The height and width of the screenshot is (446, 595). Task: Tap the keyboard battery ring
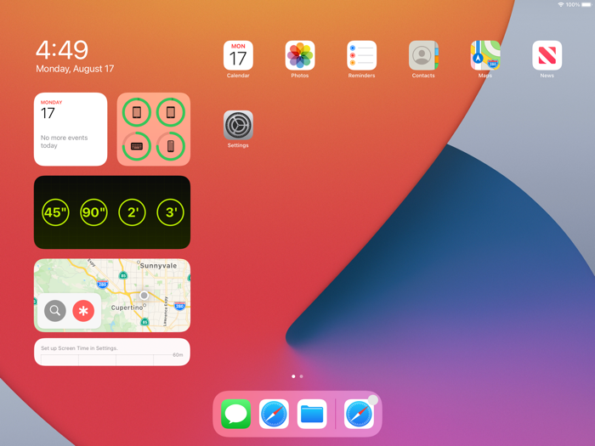point(137,146)
